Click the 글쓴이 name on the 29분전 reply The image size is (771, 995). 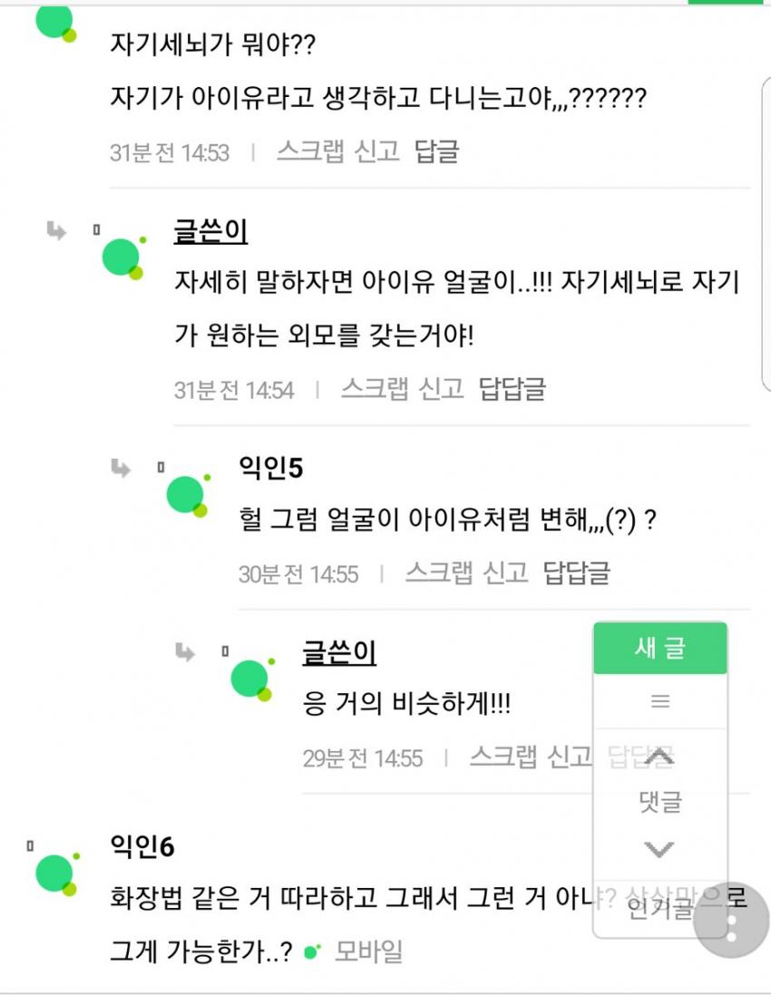pos(339,652)
